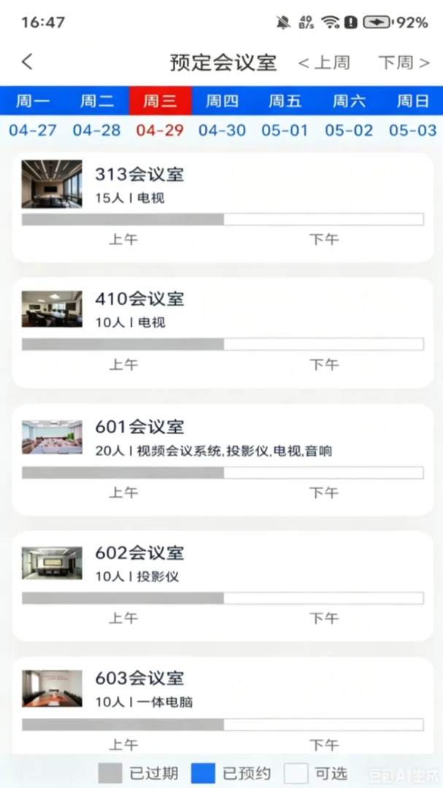The height and width of the screenshot is (788, 443).
Task: Select afternoon slot of 313会议室 bar
Action: pyautogui.click(x=324, y=219)
